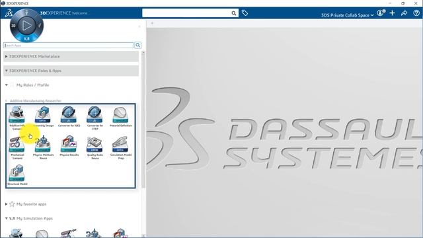Screen dimensions: 423x238
Task: Launch the Assembly Design app
Action: coord(43,116)
